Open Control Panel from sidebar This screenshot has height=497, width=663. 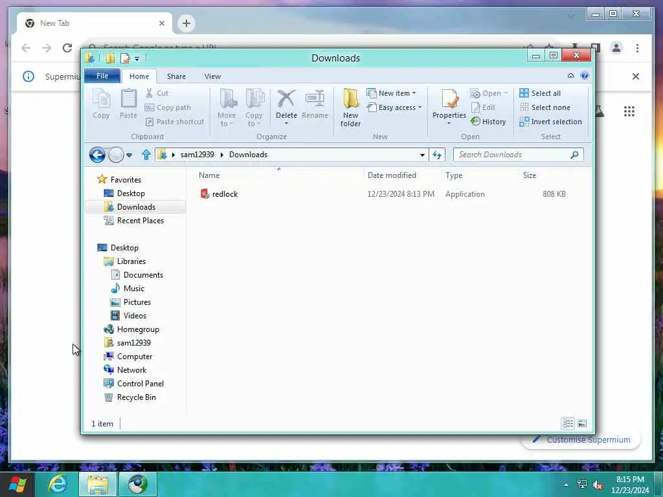[x=140, y=384]
